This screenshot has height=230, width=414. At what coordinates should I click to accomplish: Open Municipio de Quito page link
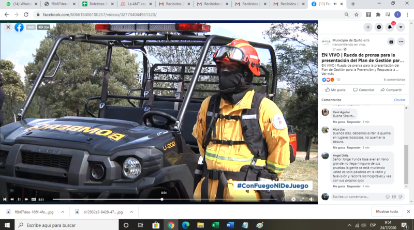[347, 40]
